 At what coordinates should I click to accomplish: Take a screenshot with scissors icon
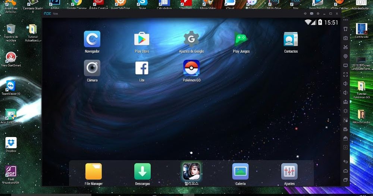pos(345,47)
